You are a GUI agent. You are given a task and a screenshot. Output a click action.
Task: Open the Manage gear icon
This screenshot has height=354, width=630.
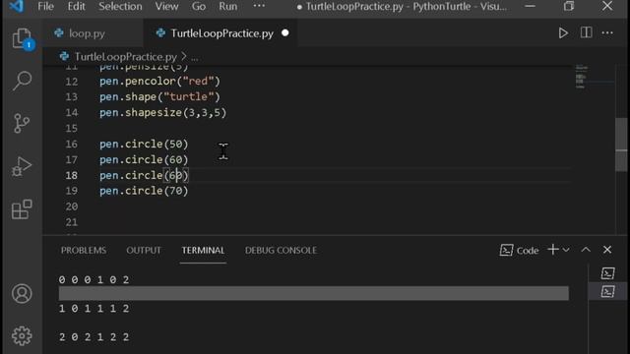tap(22, 335)
